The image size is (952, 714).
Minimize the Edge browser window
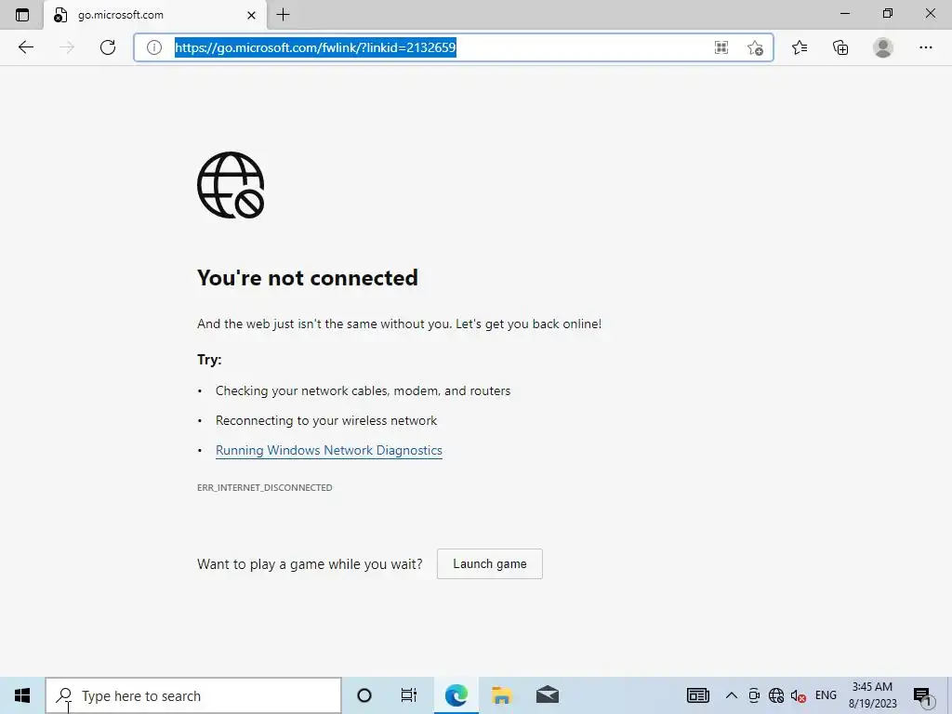pos(844,13)
